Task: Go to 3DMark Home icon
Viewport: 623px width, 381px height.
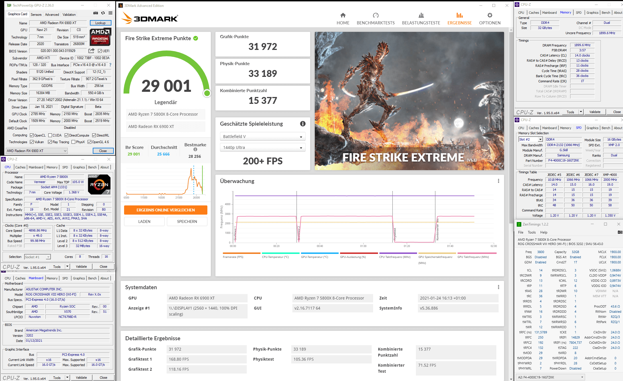Action: pos(343,15)
